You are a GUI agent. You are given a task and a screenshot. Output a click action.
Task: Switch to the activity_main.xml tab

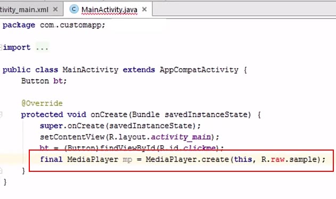coord(24,10)
